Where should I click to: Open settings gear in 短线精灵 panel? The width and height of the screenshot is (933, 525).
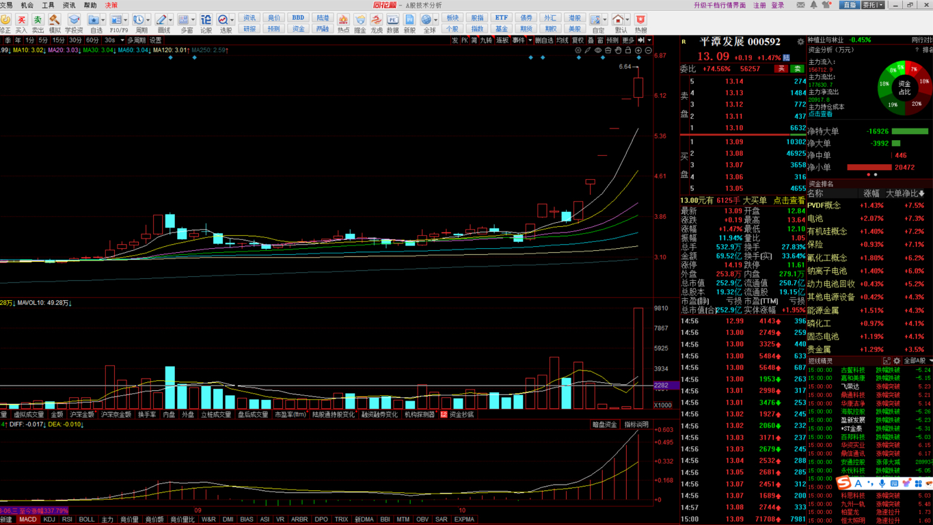tap(897, 361)
